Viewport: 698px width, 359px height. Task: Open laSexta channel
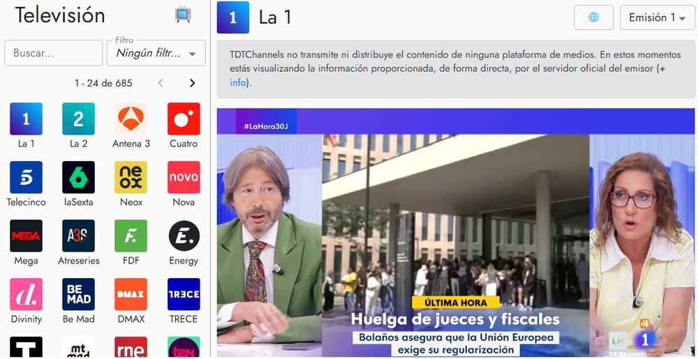78,177
